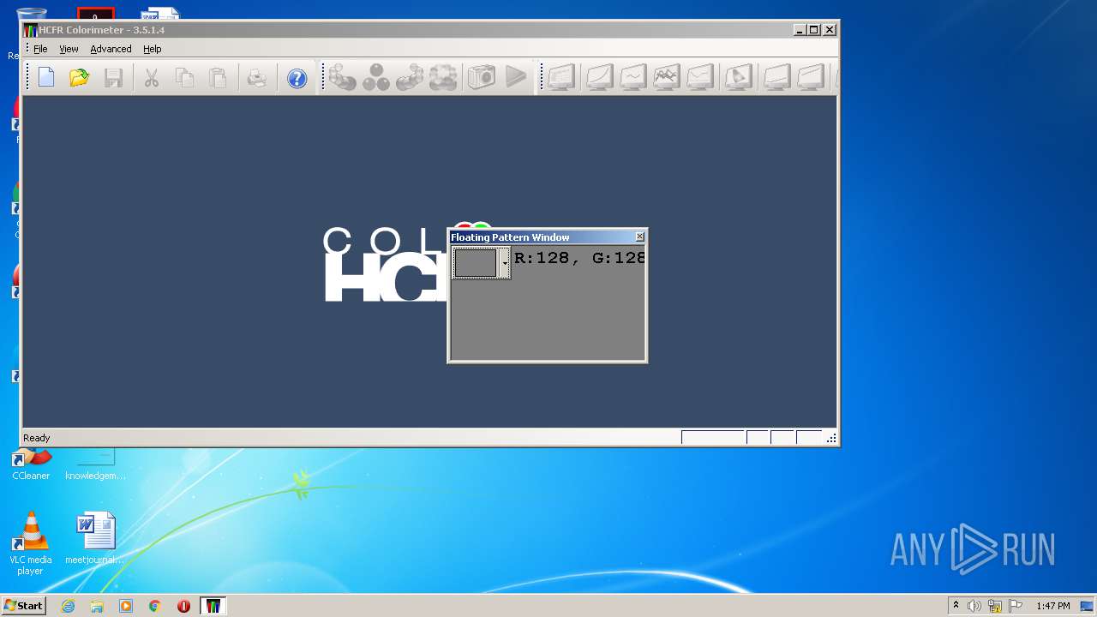Open the RGB levels jagged graph icon
This screenshot has width=1097, height=617.
(x=666, y=77)
